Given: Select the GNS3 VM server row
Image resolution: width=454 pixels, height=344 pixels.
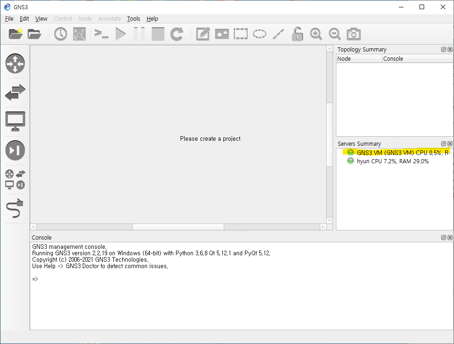Looking at the screenshot, I should pyautogui.click(x=395, y=152).
